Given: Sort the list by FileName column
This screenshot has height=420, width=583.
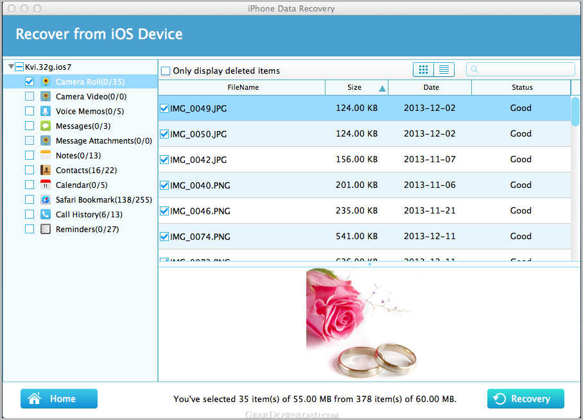Looking at the screenshot, I should (242, 88).
